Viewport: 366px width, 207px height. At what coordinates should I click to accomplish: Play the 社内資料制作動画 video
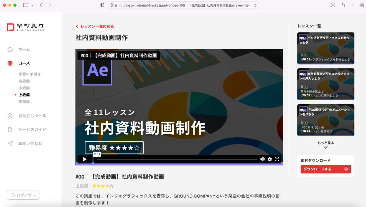84,159
